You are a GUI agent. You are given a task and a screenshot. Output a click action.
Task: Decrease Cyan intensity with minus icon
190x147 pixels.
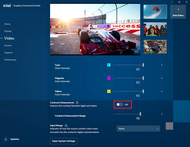114,65
